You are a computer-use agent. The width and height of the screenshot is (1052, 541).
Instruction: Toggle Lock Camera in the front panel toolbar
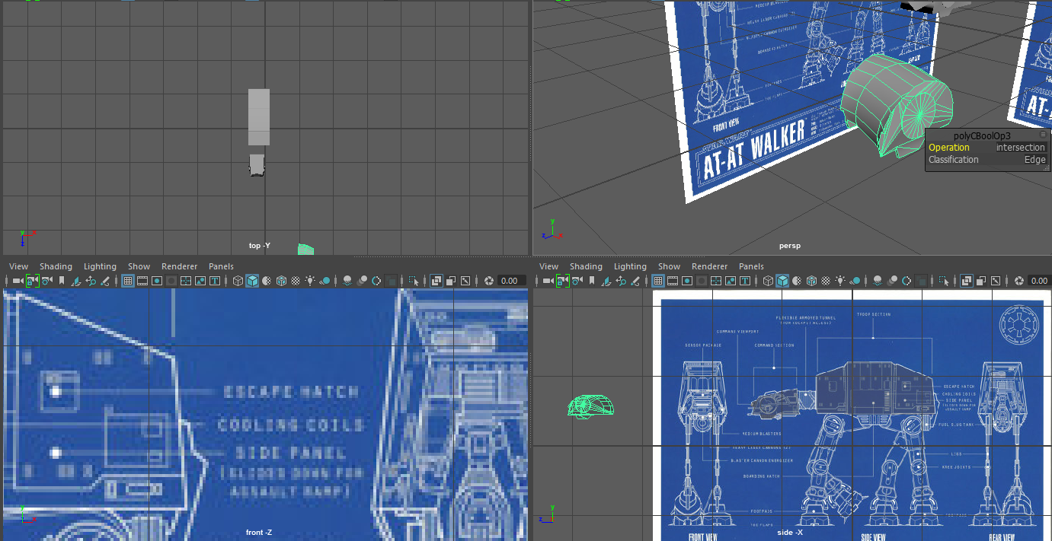tap(33, 281)
